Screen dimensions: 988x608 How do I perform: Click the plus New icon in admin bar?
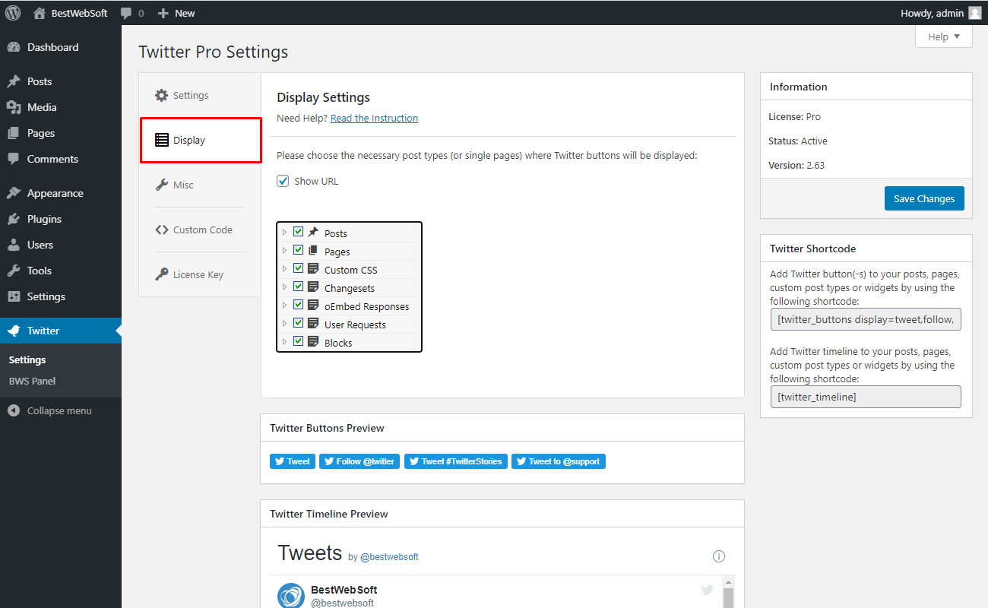163,13
